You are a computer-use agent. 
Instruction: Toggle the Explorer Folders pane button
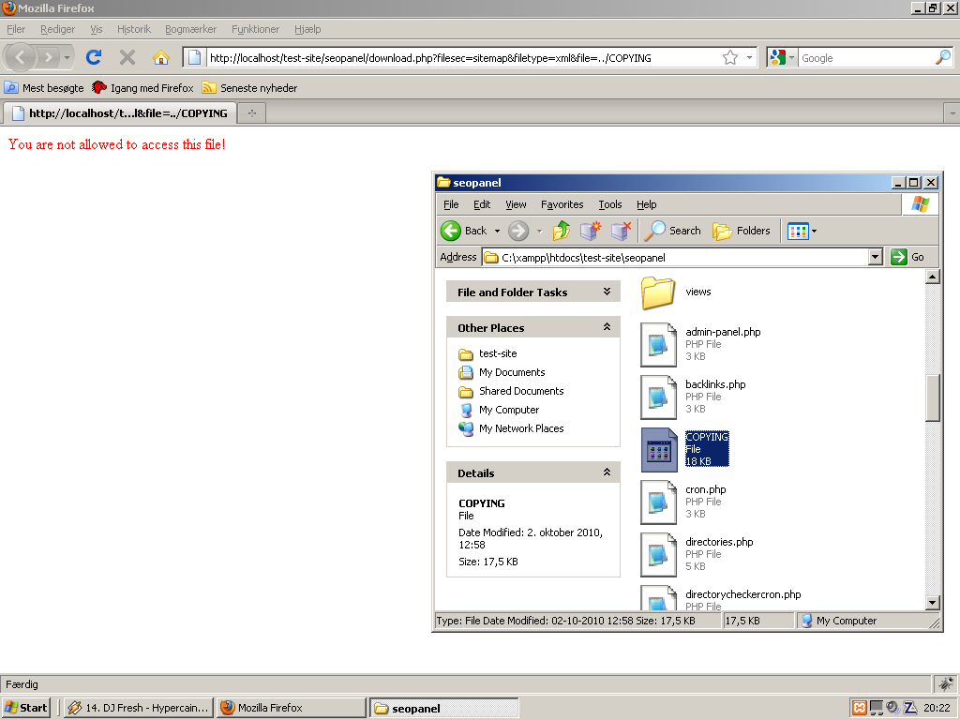point(742,231)
